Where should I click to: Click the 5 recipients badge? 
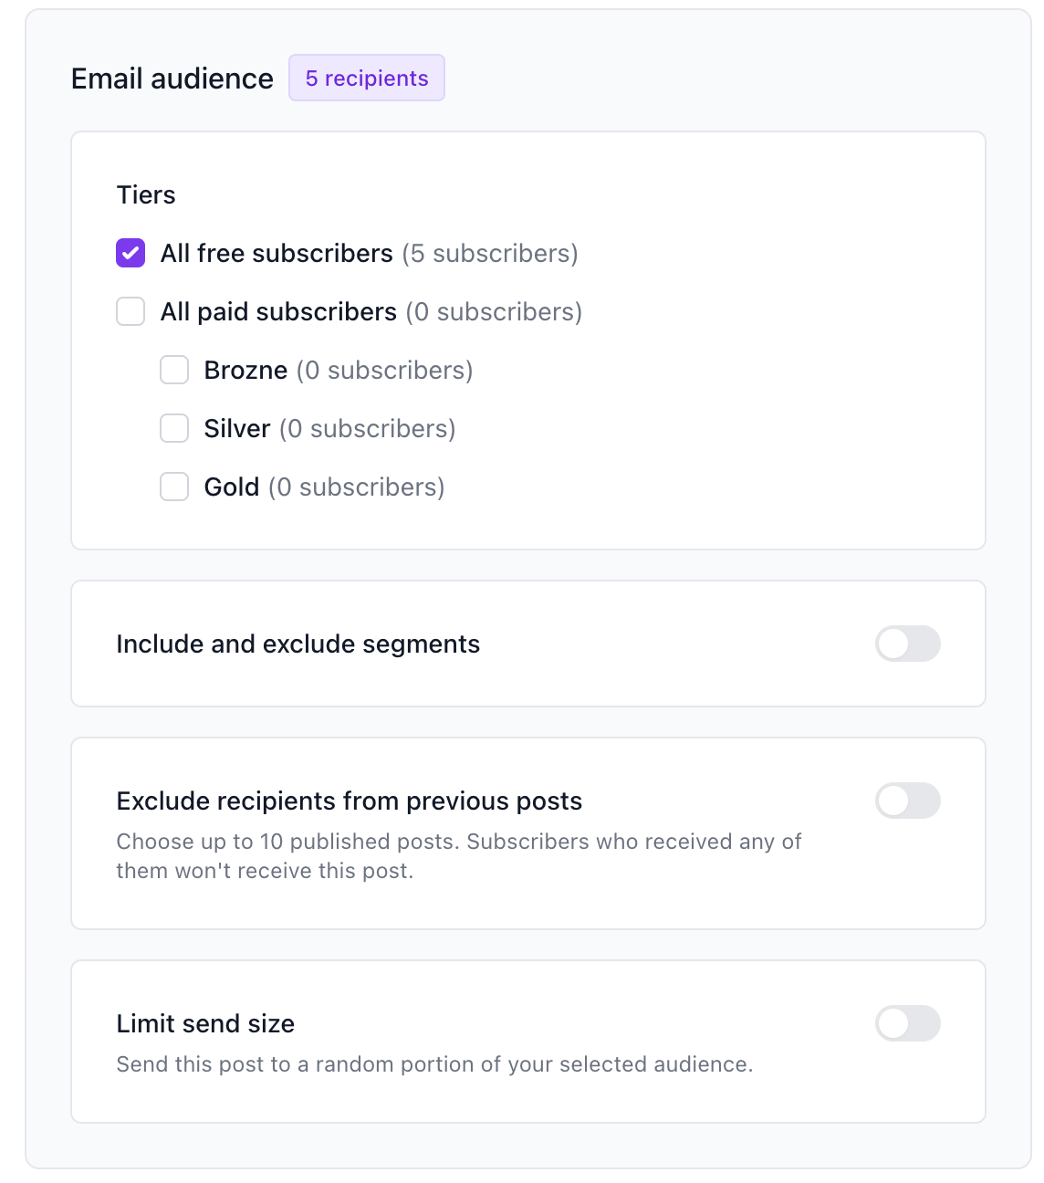tap(367, 78)
